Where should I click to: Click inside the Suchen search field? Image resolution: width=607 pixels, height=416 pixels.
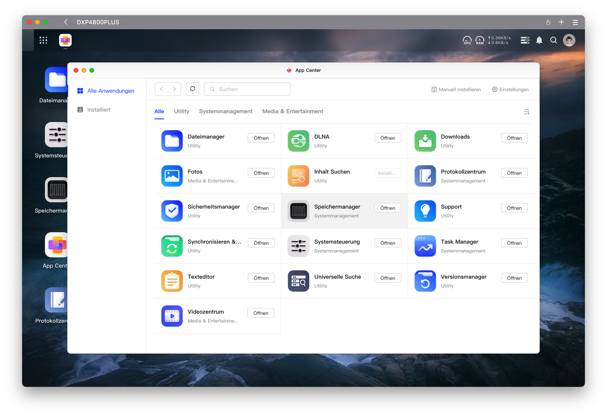click(x=247, y=89)
